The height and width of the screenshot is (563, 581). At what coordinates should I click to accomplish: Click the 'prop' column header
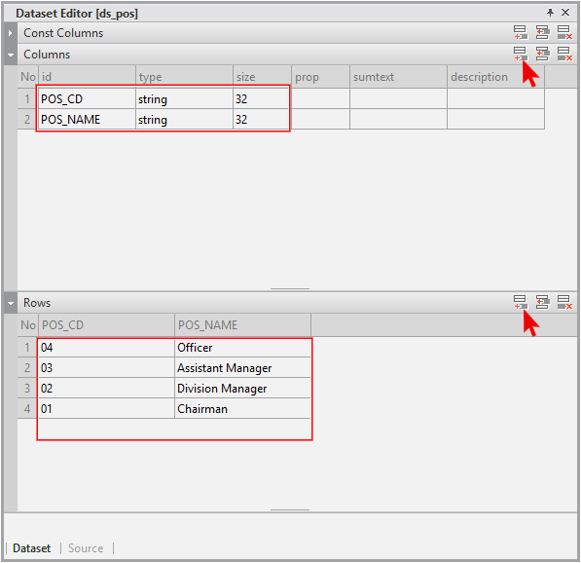pyautogui.click(x=321, y=77)
